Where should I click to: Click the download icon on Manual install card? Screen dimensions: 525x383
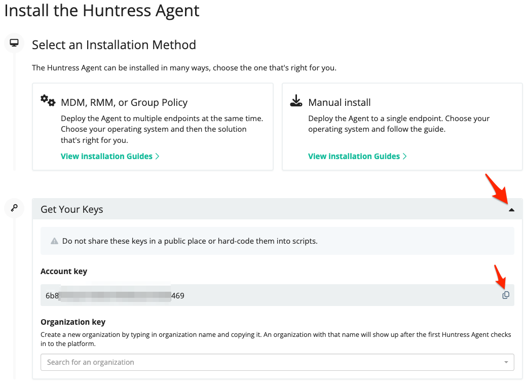coord(296,100)
